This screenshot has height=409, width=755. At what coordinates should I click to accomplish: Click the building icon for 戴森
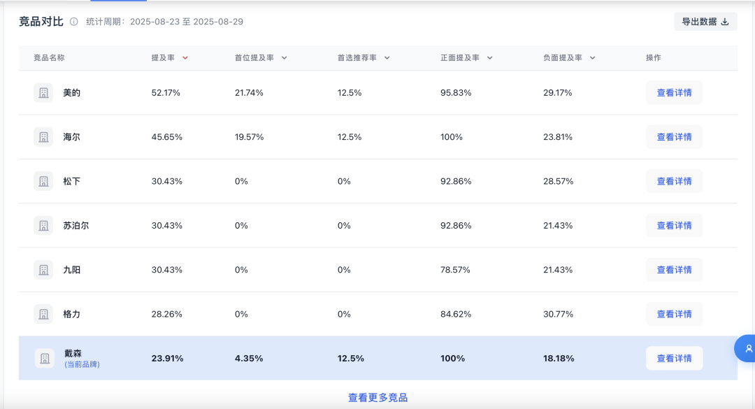[44, 359]
